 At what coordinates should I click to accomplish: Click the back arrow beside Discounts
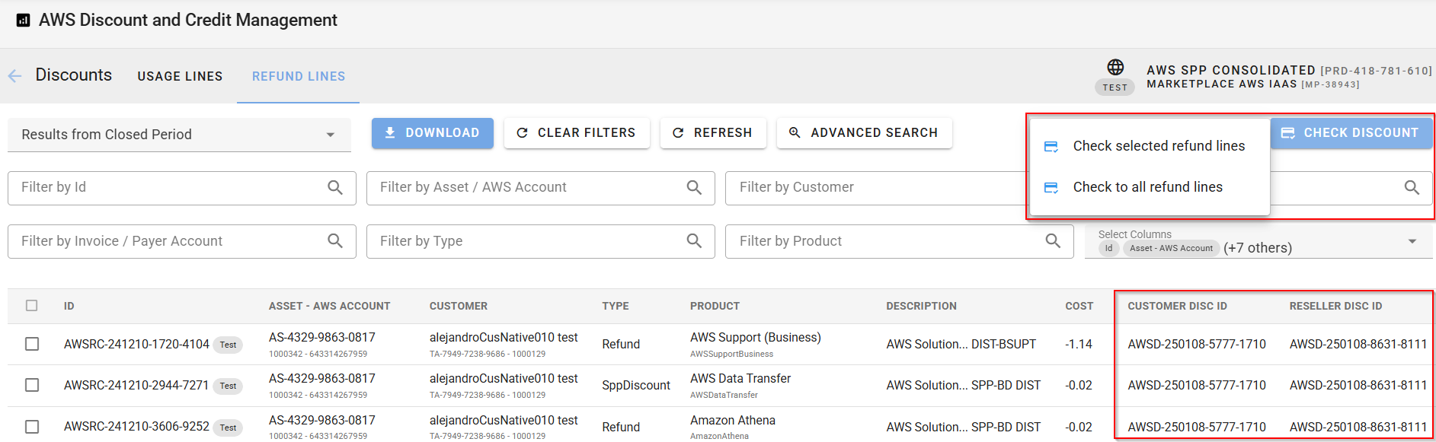(x=14, y=76)
